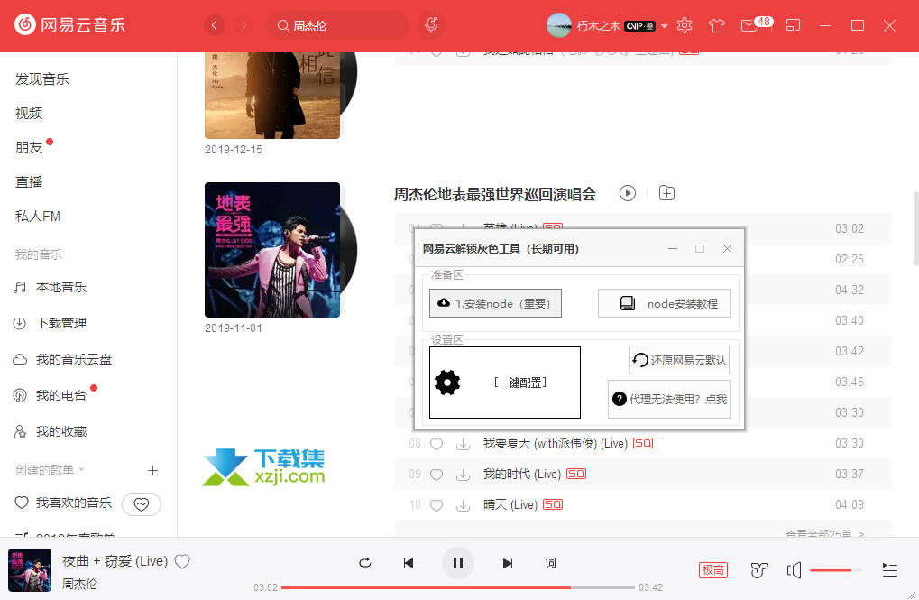Click the 1.安装node（重要） button
This screenshot has height=600, width=919.
coord(495,303)
